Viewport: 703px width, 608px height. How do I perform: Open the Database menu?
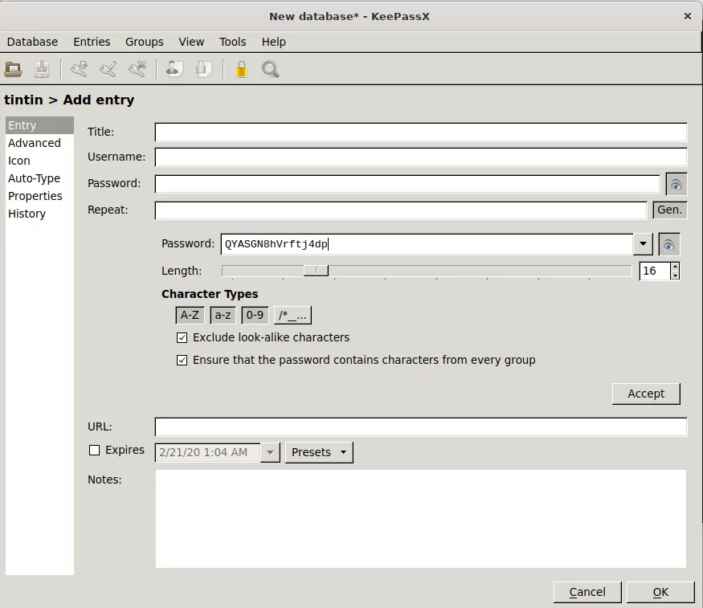coord(32,42)
